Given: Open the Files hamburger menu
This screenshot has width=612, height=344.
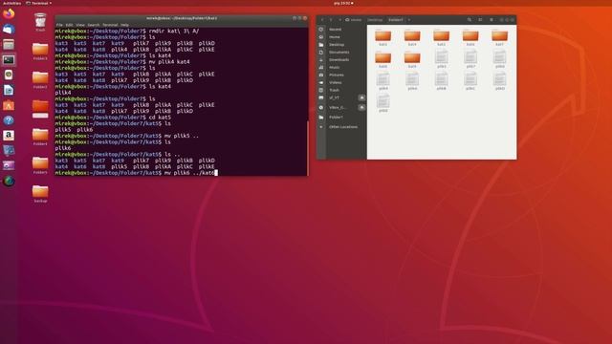Looking at the screenshot, I should click(492, 19).
